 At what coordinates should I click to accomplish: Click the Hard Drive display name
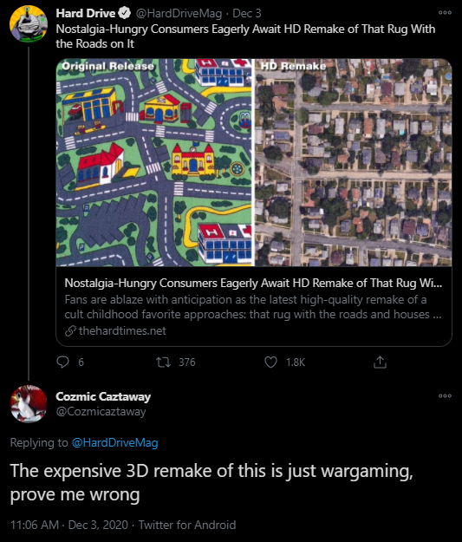click(85, 13)
